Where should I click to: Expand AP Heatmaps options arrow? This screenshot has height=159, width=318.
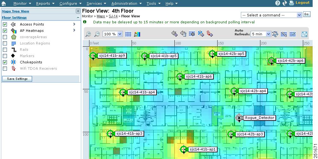pyautogui.click(x=74, y=30)
